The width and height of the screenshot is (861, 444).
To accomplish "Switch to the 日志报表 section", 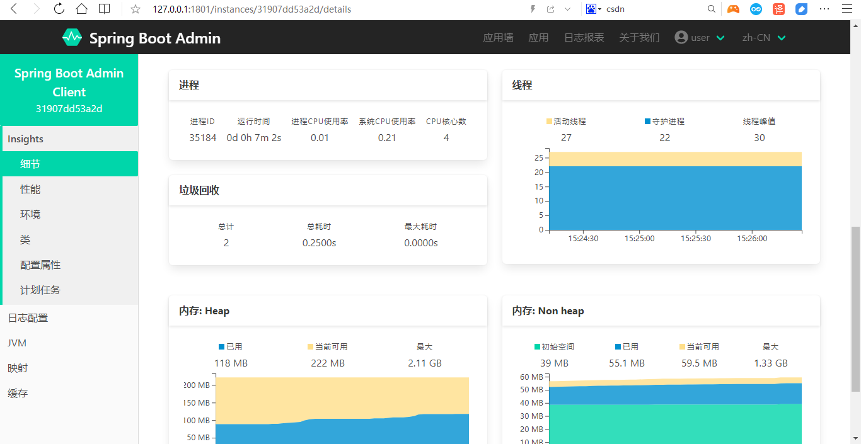I will coord(584,37).
